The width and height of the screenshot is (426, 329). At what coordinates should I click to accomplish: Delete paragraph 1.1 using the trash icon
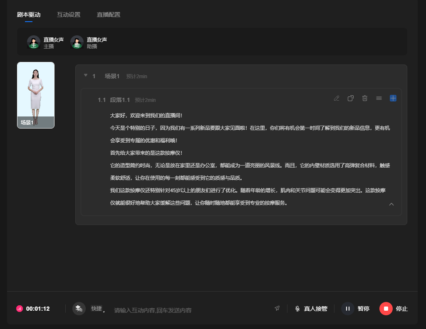click(x=365, y=98)
